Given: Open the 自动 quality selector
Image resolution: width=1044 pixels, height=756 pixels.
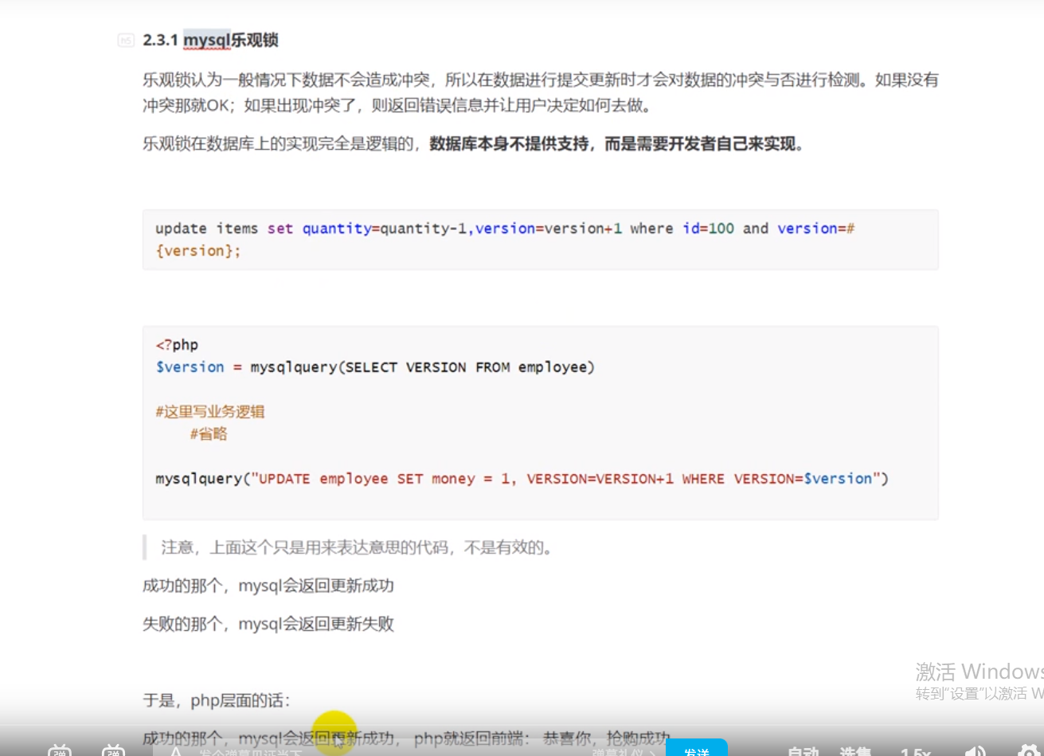Looking at the screenshot, I should [804, 750].
